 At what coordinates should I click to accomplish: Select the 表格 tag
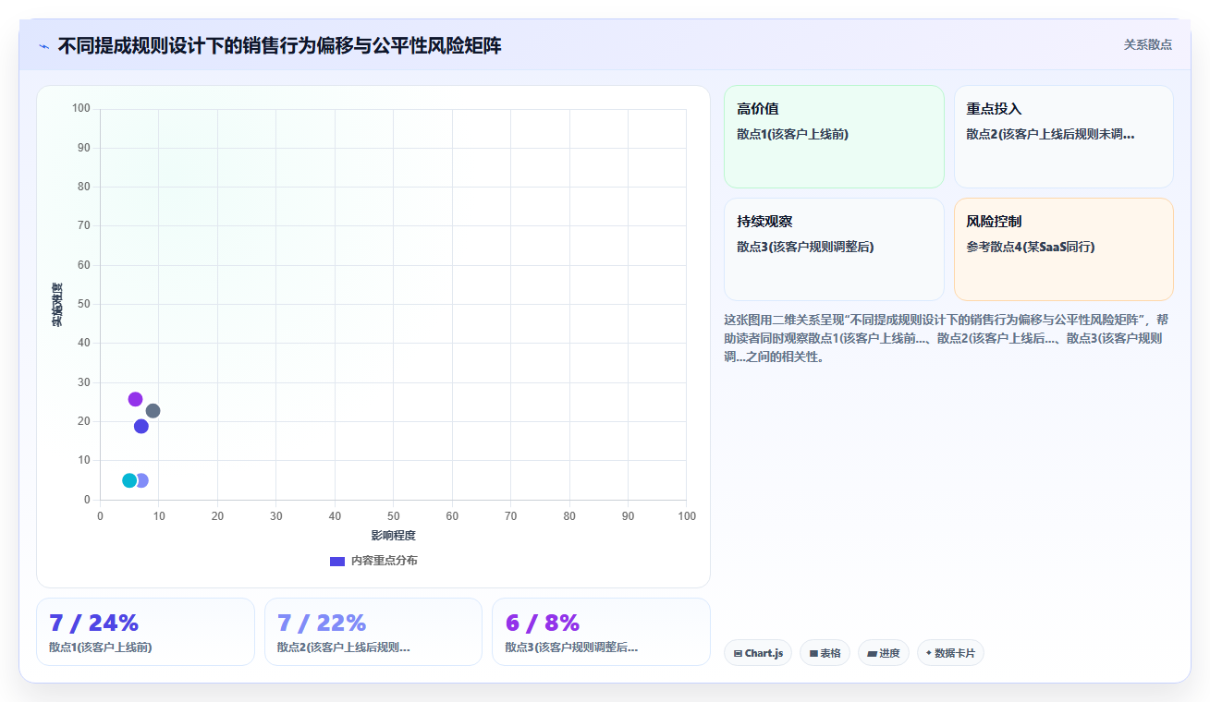click(x=825, y=653)
